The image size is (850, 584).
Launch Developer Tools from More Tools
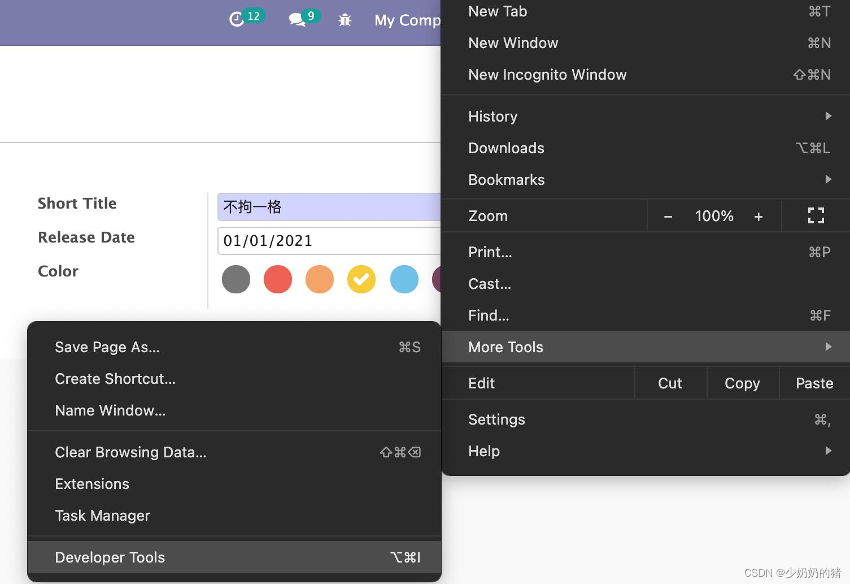110,557
